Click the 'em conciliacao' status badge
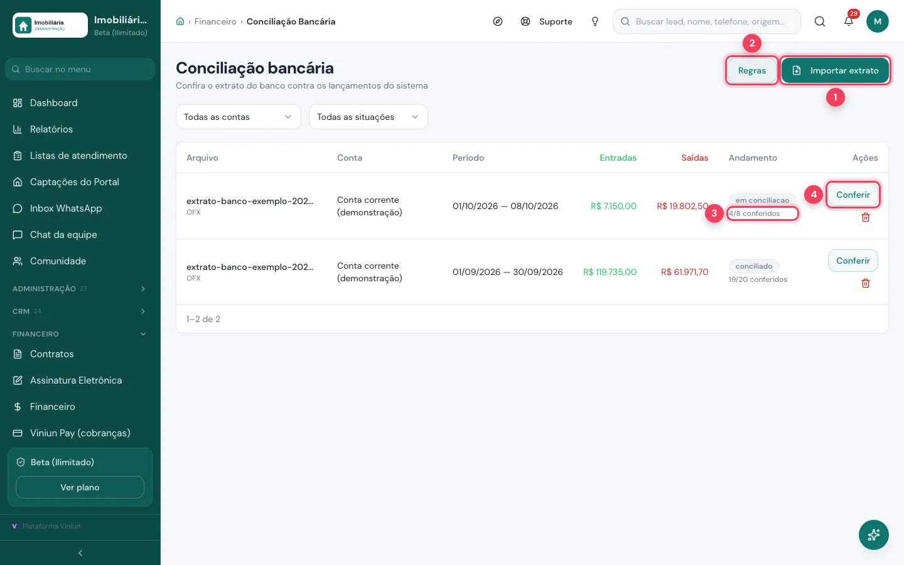 pos(762,200)
